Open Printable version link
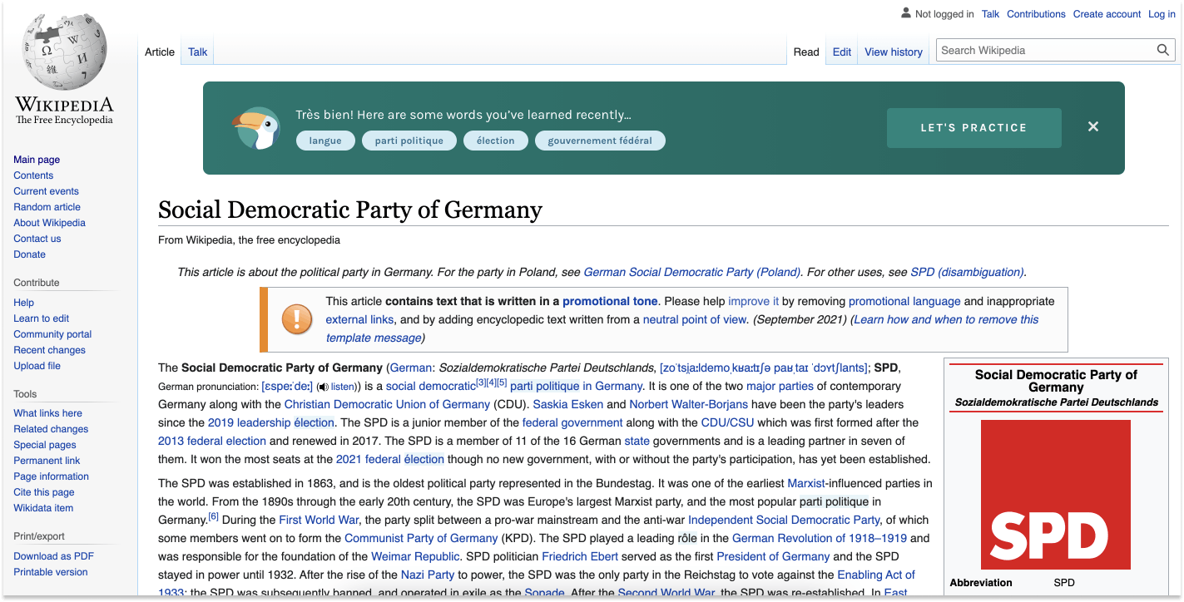The image size is (1184, 602). pyautogui.click(x=50, y=572)
